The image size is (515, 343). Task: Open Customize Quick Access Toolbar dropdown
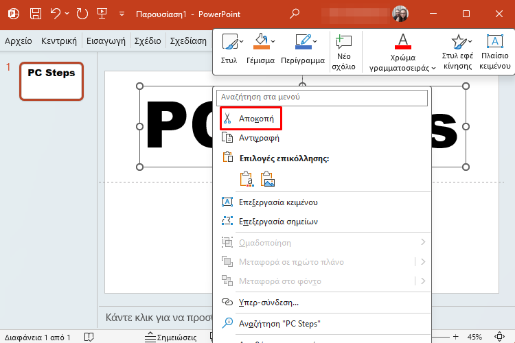click(x=122, y=14)
